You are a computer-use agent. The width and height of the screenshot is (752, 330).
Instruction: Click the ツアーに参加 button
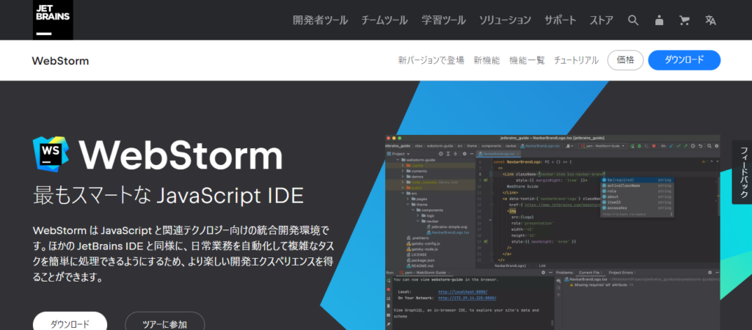pyautogui.click(x=165, y=323)
